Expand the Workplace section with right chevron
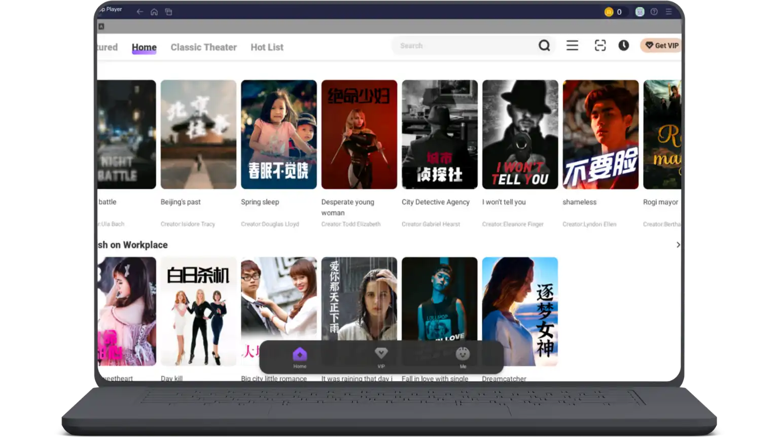Screen dimensions: 779x438 (678, 245)
